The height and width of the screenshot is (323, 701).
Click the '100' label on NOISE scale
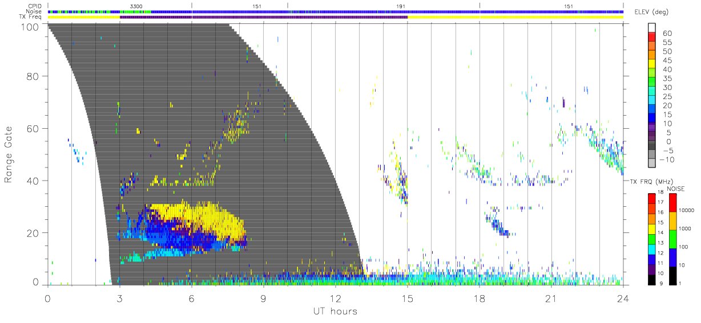pyautogui.click(x=684, y=248)
